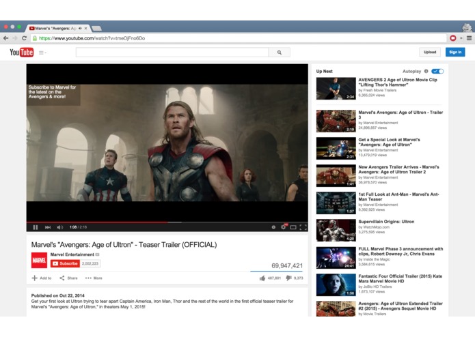Open the More options menu
This screenshot has width=475, height=337.
(94, 278)
